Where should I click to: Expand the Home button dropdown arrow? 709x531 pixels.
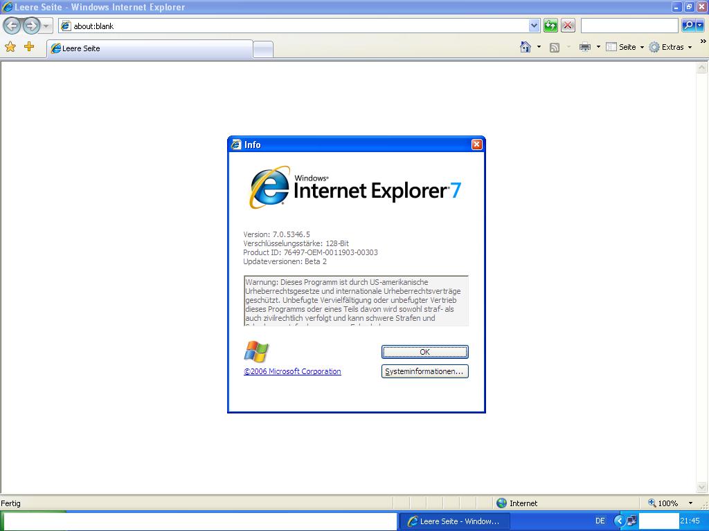point(539,47)
